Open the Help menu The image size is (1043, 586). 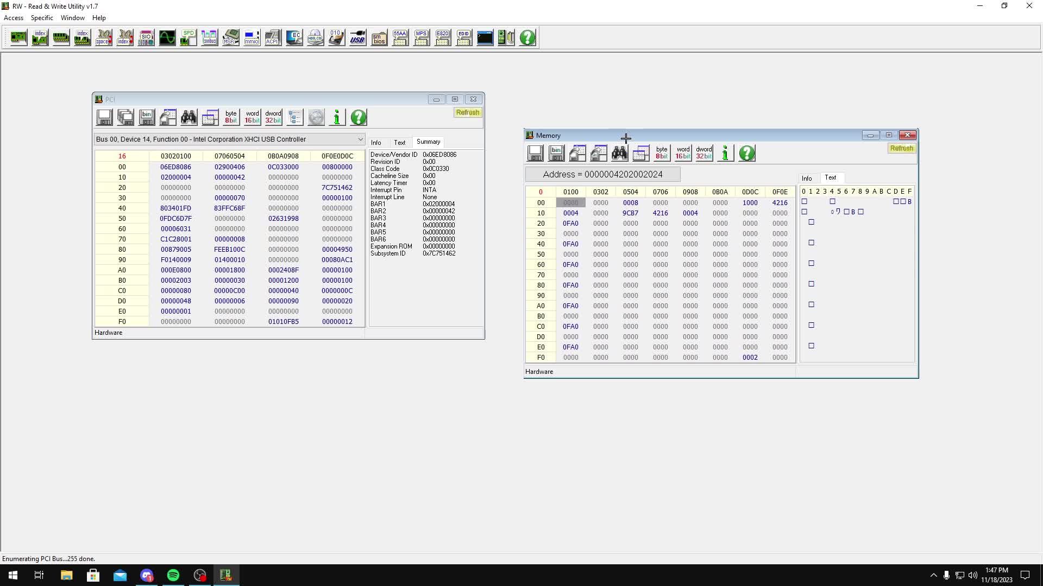click(x=99, y=18)
